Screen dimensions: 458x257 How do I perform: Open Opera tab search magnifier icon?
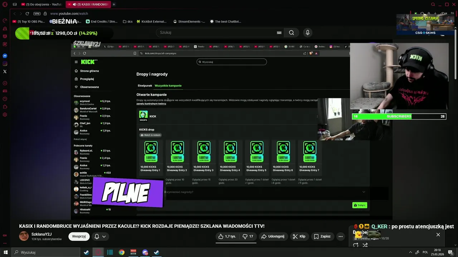click(x=433, y=4)
